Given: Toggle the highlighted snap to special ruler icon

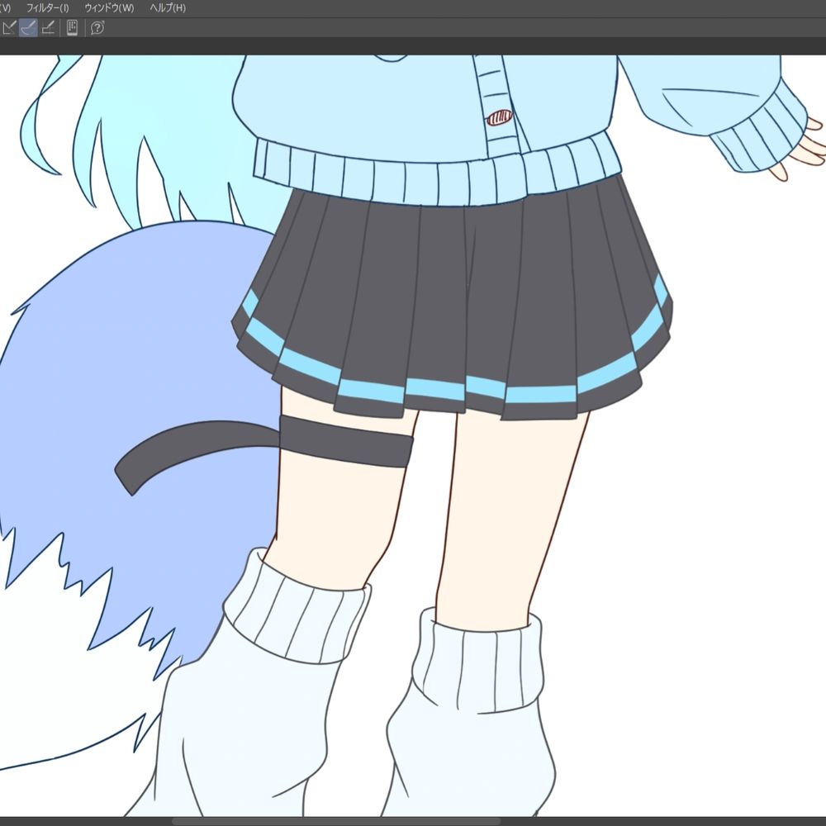Looking at the screenshot, I should coord(28,27).
